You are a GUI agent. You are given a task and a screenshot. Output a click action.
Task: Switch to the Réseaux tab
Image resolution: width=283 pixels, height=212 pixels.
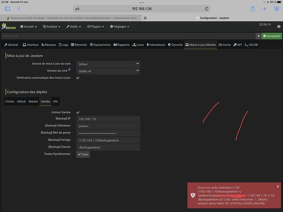49,45
